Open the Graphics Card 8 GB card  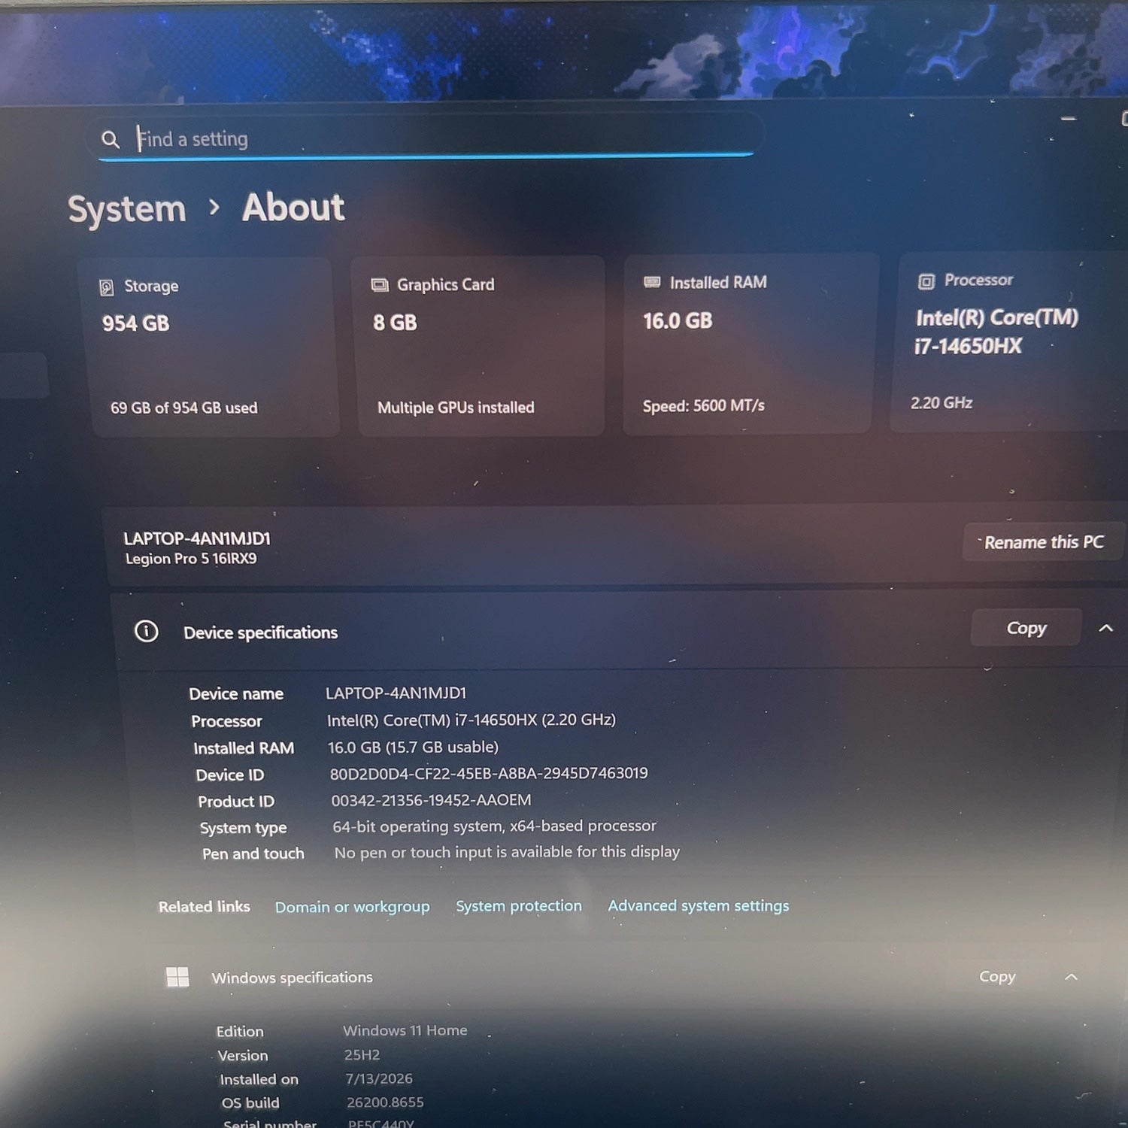pyautogui.click(x=480, y=345)
